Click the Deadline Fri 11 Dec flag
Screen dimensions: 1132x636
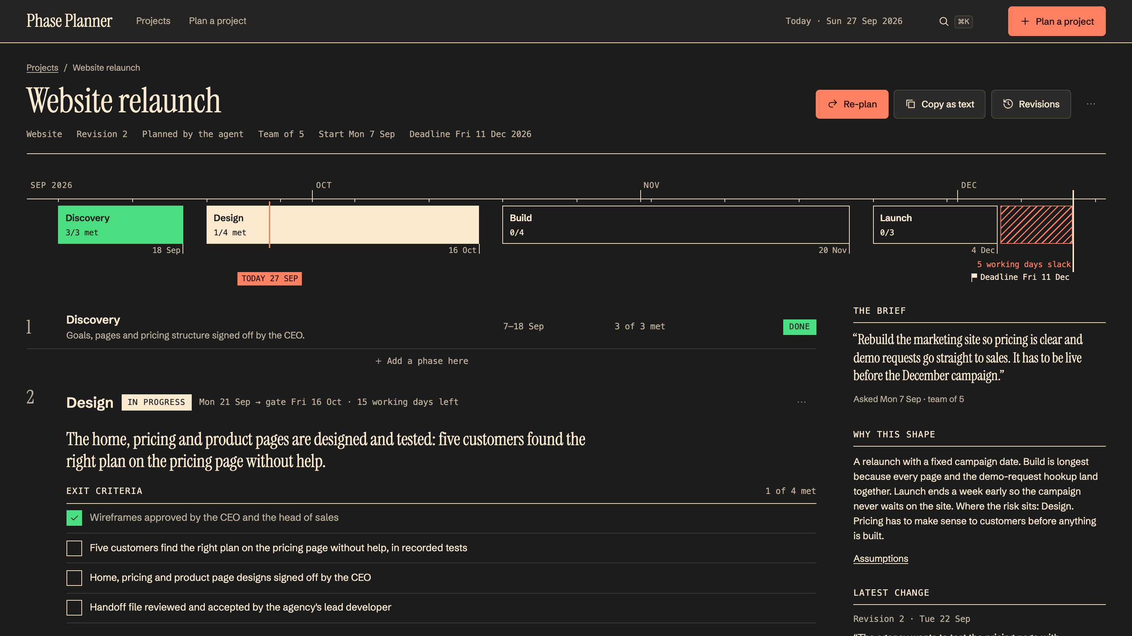pos(1020,277)
